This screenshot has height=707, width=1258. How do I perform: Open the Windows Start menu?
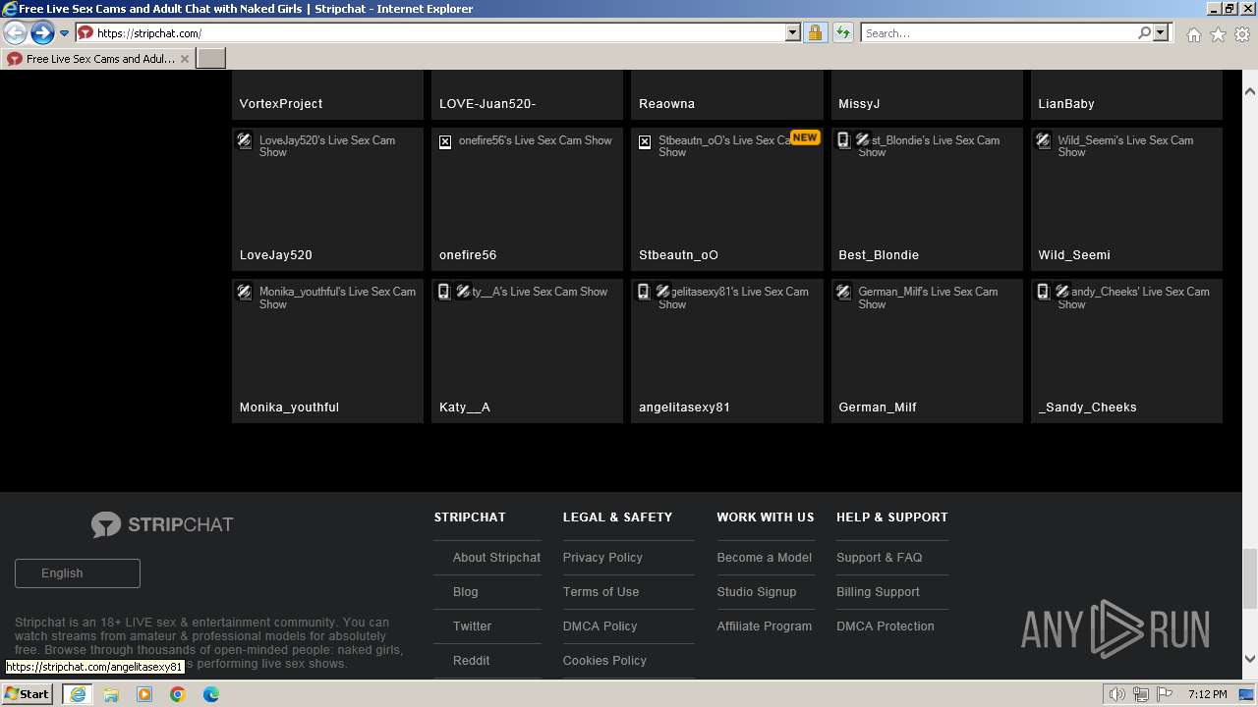[x=28, y=693]
